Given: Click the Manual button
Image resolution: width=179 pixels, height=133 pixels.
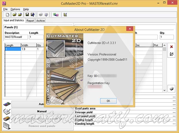Looking at the screenshot, I should [x=42, y=111].
